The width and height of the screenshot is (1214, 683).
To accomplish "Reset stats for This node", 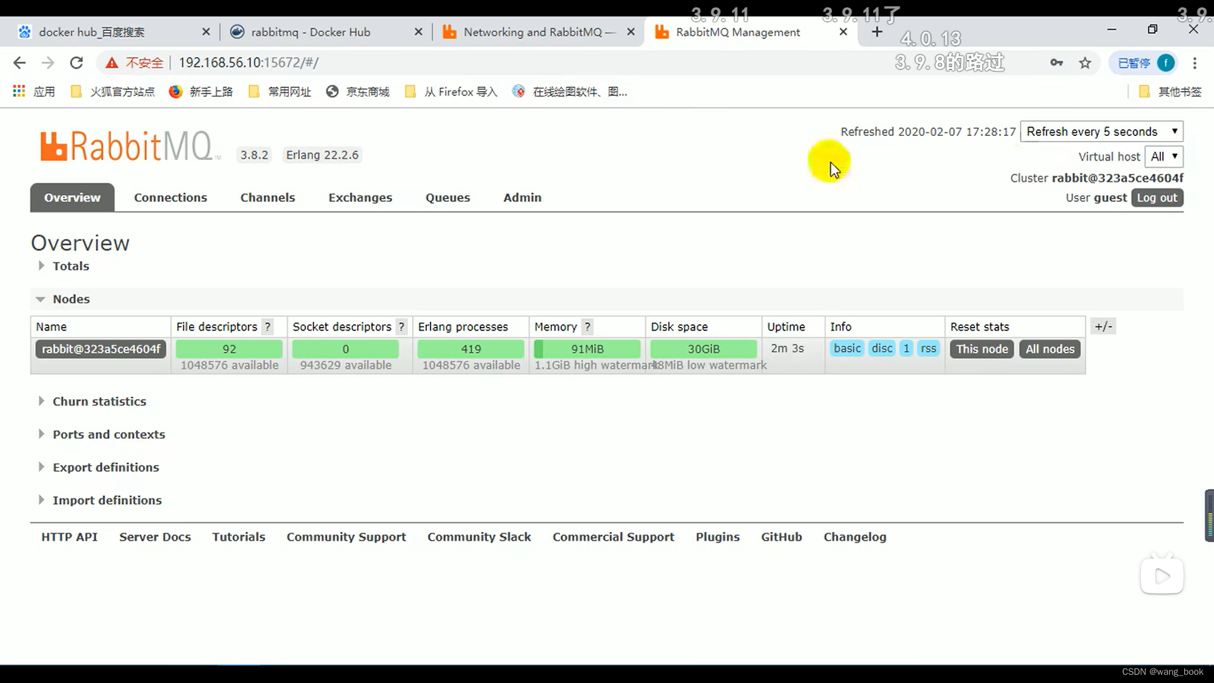I will tap(982, 349).
